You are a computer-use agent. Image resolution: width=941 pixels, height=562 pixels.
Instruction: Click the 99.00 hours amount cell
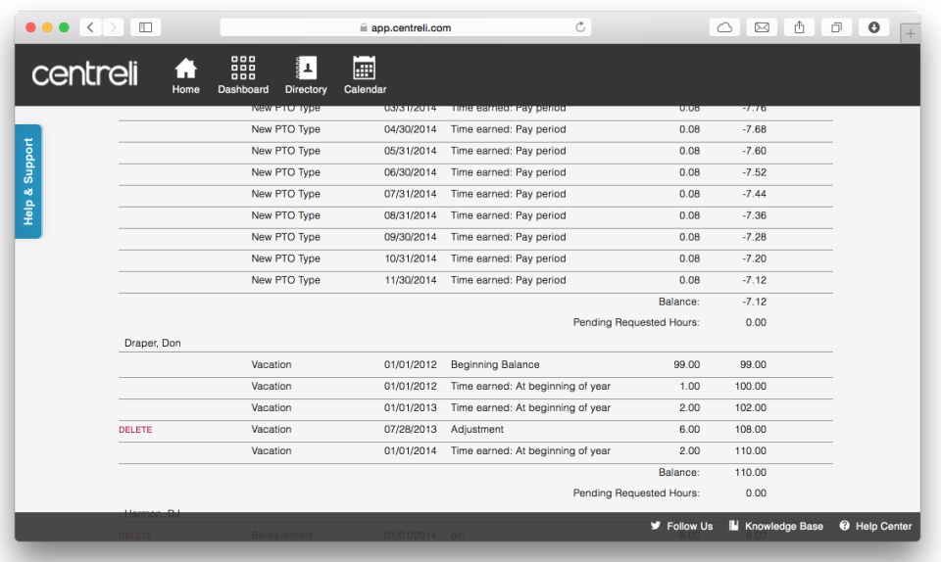pyautogui.click(x=686, y=365)
